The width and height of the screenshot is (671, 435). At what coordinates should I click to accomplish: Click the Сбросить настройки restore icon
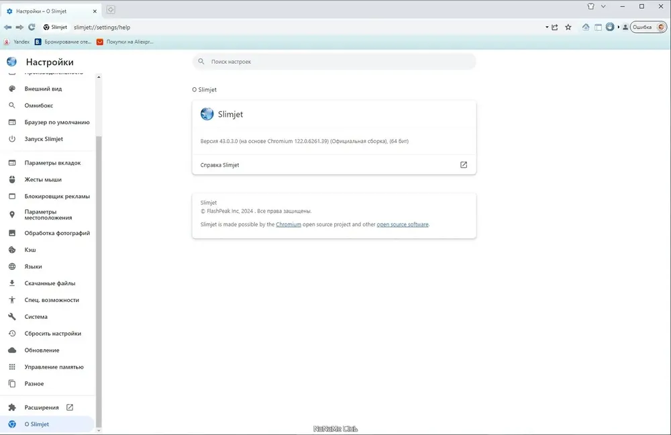coord(12,333)
